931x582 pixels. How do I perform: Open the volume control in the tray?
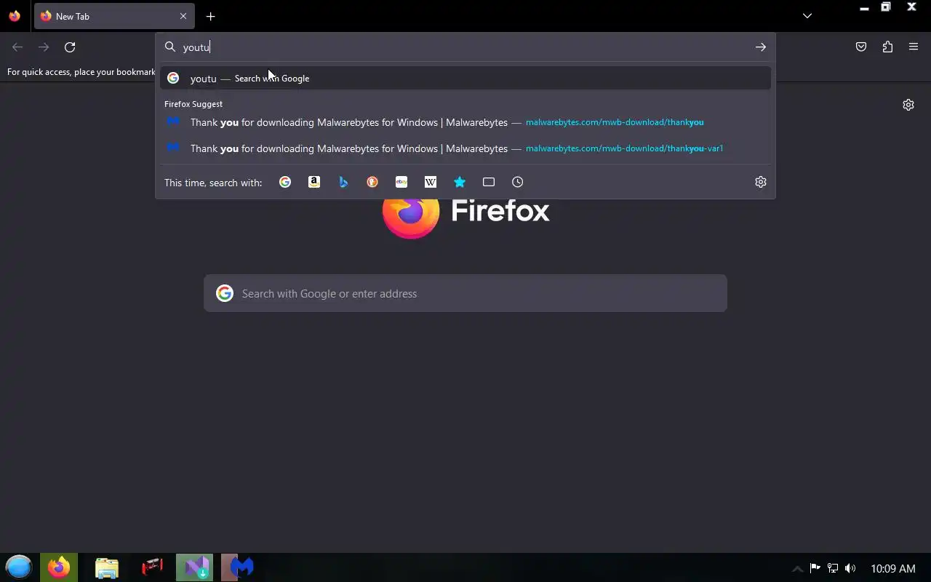pyautogui.click(x=850, y=568)
